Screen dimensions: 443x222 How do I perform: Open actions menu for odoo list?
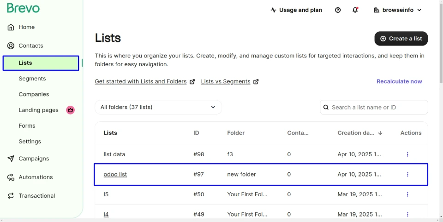pos(407,174)
